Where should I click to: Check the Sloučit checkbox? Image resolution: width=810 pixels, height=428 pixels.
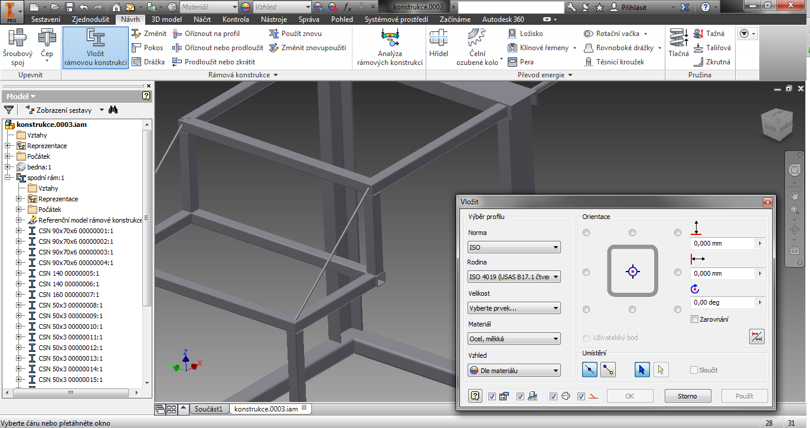(x=694, y=370)
